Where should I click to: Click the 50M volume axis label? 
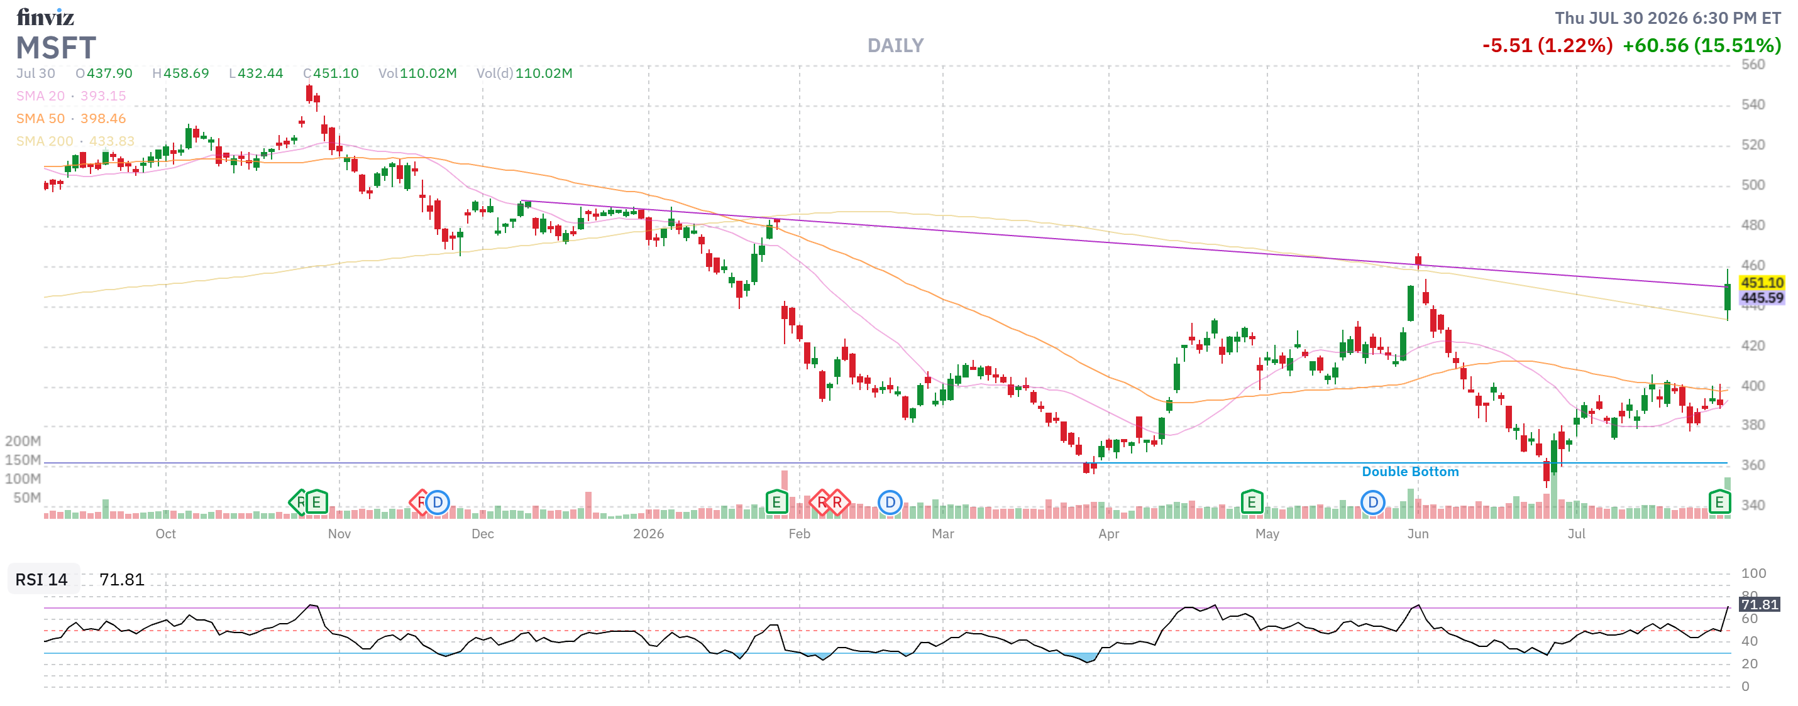pyautogui.click(x=27, y=497)
